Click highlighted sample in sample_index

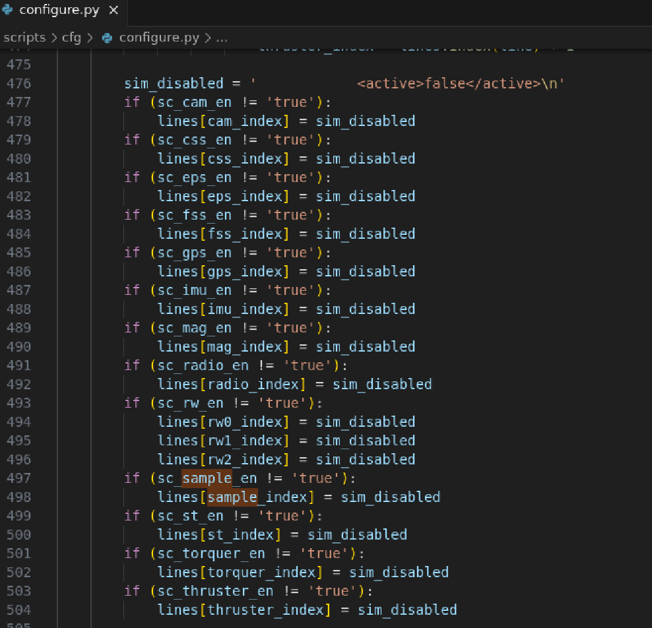click(232, 497)
